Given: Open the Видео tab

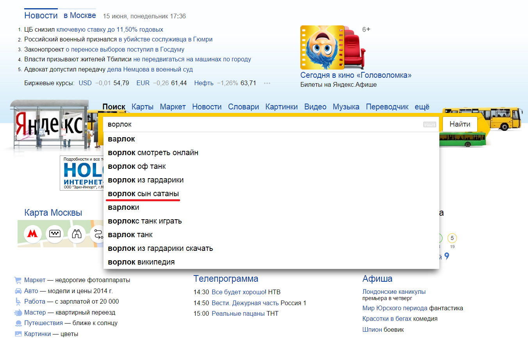Looking at the screenshot, I should (315, 107).
